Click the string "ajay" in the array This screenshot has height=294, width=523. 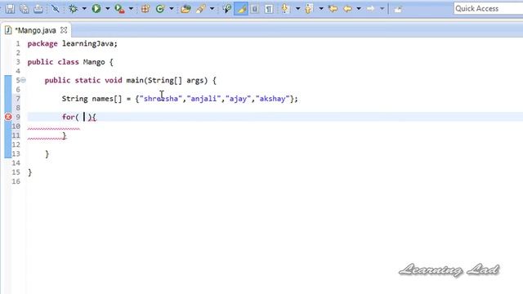point(238,99)
